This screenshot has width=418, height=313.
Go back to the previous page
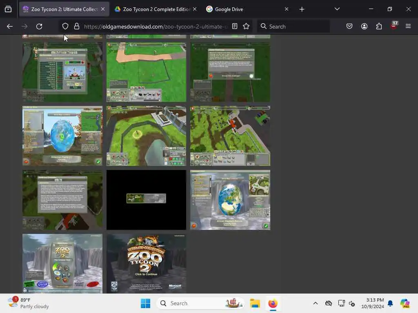[x=10, y=26]
